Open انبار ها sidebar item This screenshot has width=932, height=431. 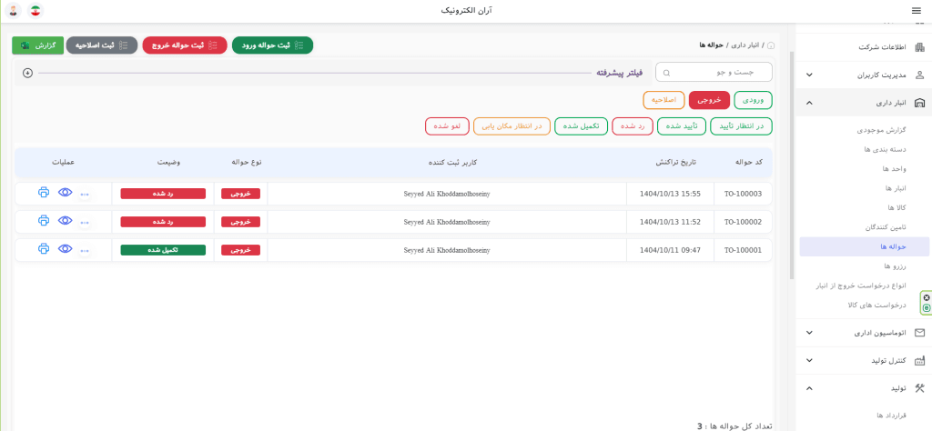click(x=896, y=188)
